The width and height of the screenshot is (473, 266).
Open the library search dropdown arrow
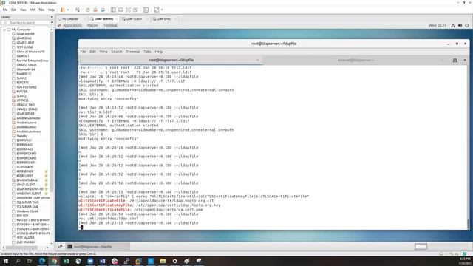pos(52,23)
